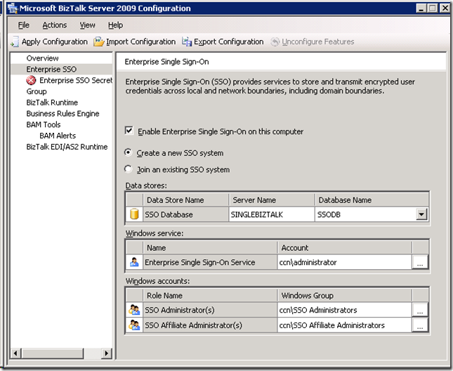Screen dimensions: 453x371
Task: Click the Enterprise Single Sign-On Service user icon
Action: pos(134,262)
